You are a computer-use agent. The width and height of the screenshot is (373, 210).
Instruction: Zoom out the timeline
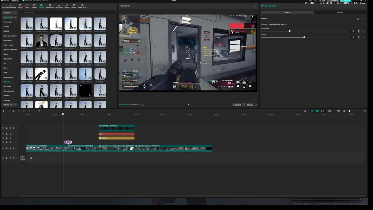point(344,111)
